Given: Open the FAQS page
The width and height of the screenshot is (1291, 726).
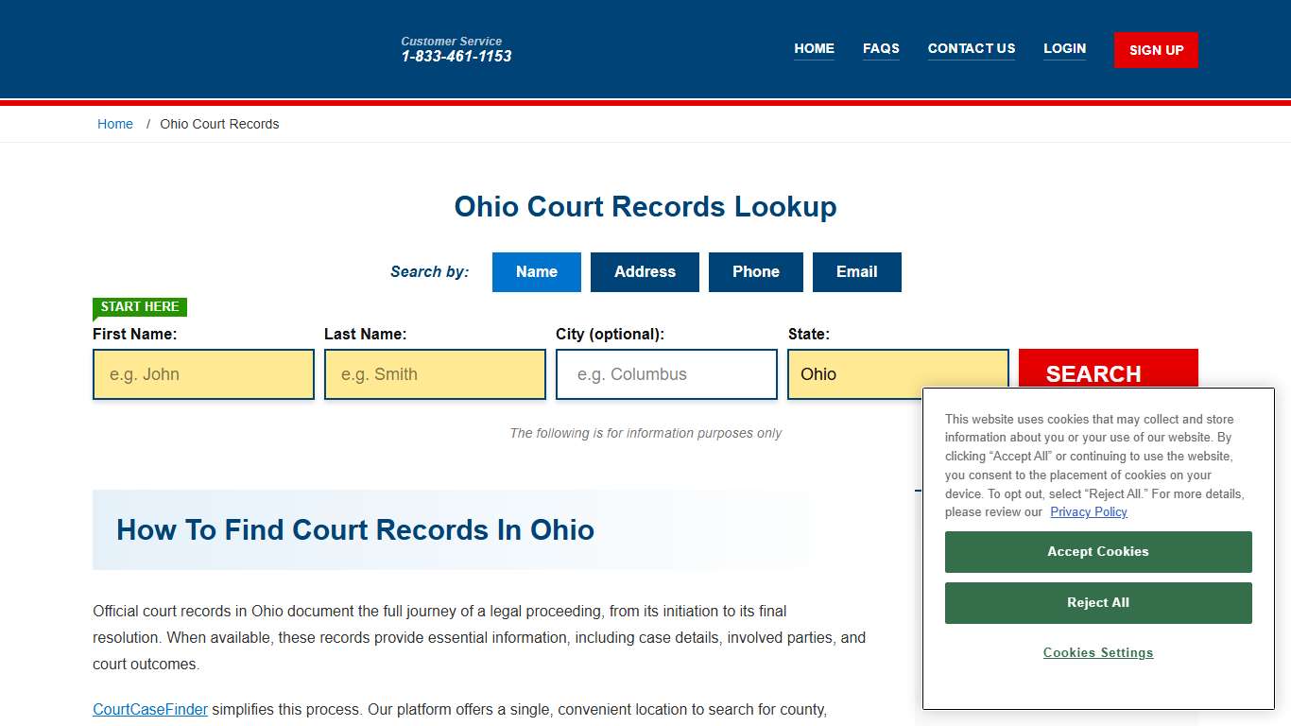Looking at the screenshot, I should (x=881, y=48).
